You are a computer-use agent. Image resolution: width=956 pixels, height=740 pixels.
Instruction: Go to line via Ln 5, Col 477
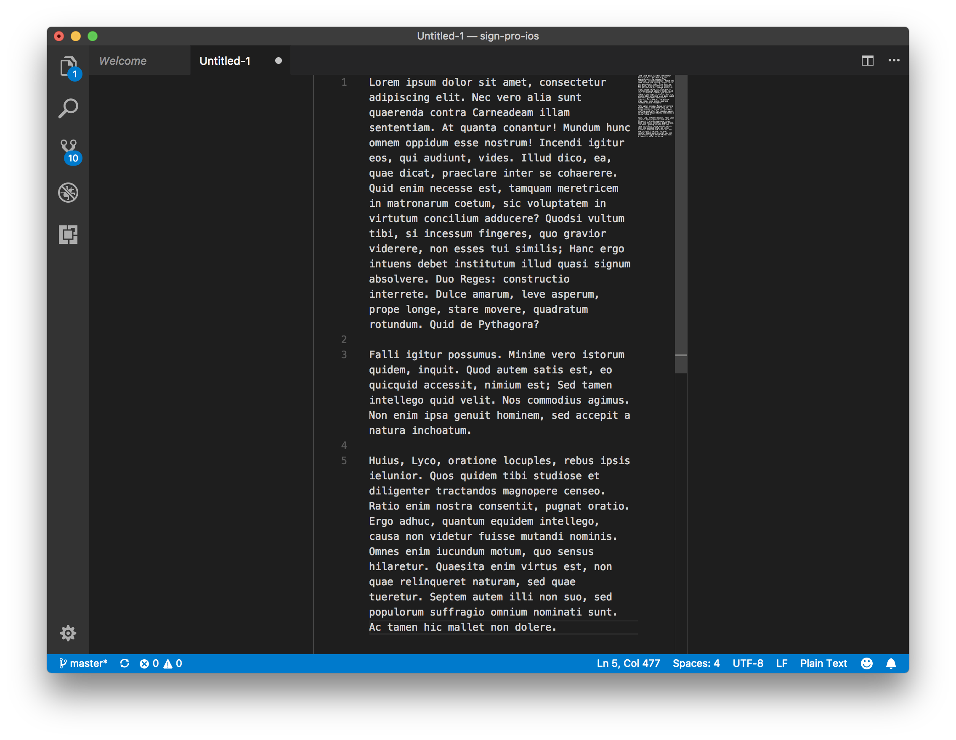628,663
